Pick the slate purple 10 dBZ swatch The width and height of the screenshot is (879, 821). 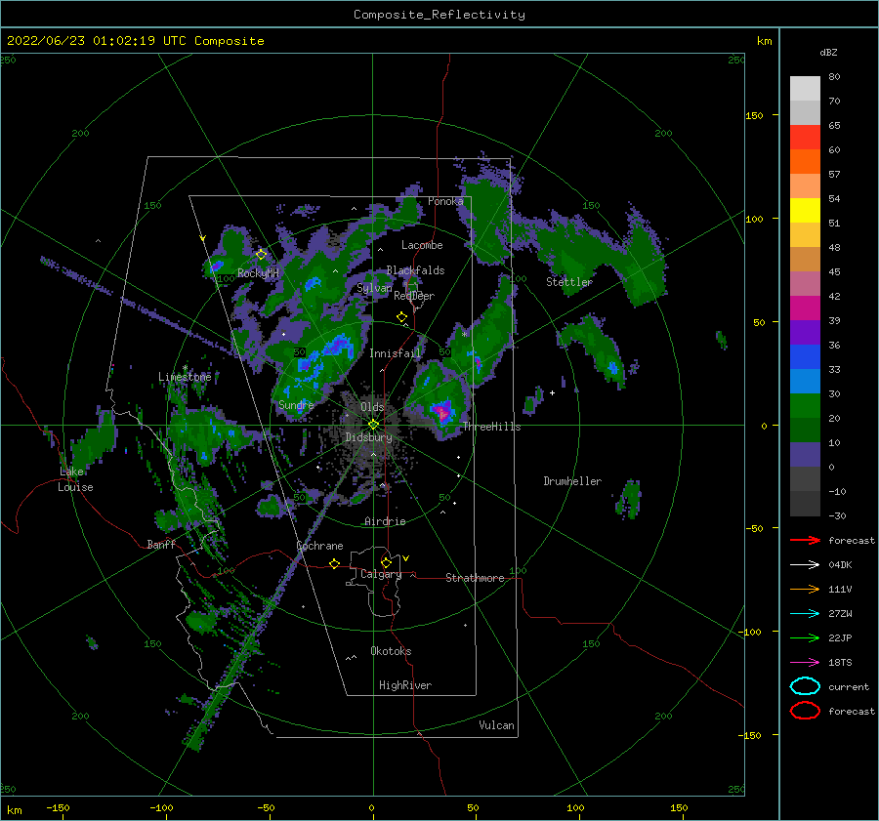pos(805,454)
